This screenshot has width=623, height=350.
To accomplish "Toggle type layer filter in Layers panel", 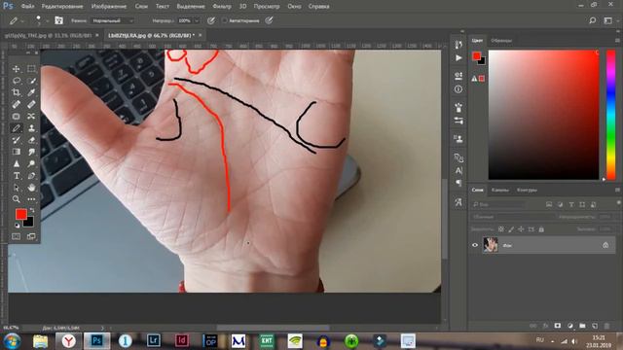I will (x=571, y=205).
